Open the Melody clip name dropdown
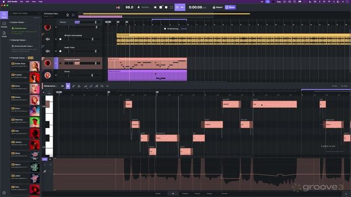 (x=50, y=86)
